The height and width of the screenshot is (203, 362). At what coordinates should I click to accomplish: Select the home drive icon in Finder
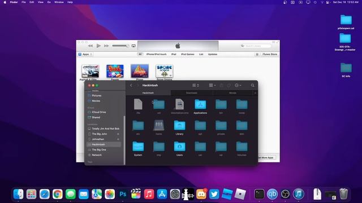(x=159, y=127)
